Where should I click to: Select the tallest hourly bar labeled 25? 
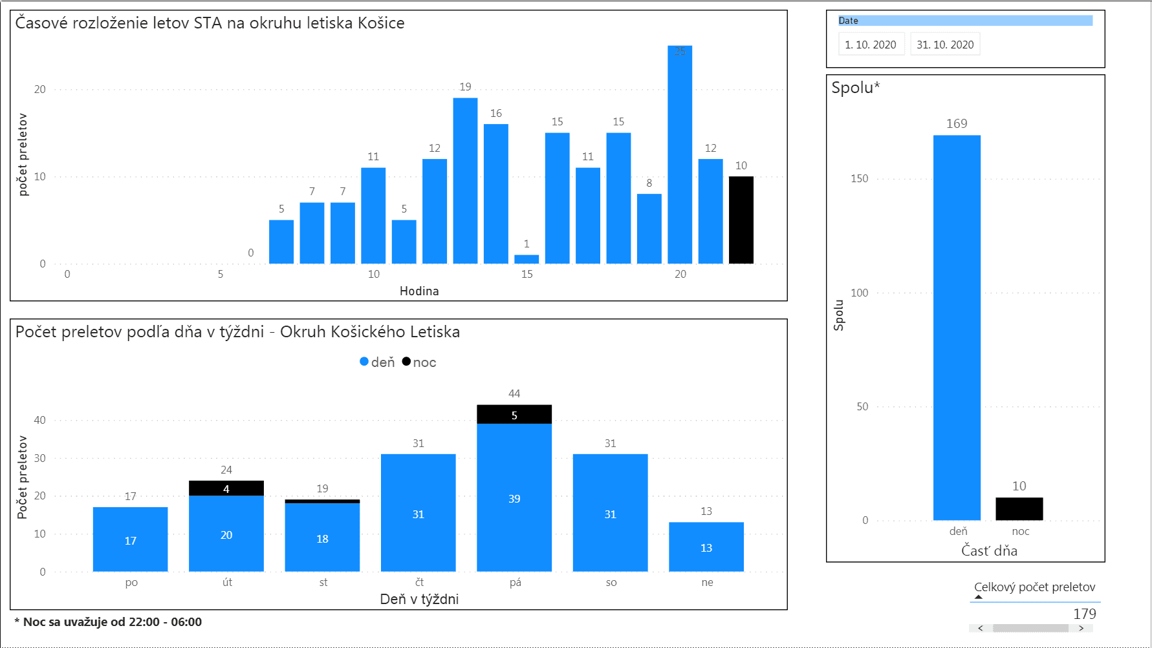coord(680,155)
